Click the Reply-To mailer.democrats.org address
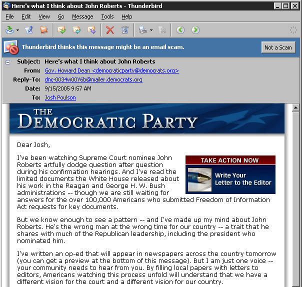The image size is (302, 287). point(93,79)
